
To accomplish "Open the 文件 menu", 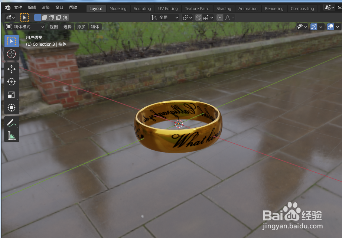I will tap(18, 8).
